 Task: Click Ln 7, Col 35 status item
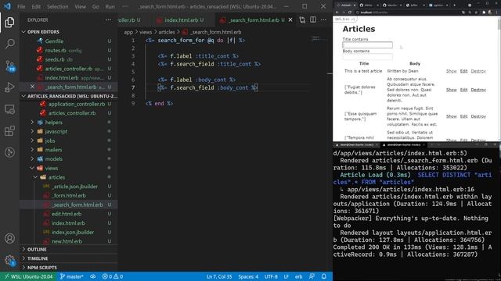tap(219, 276)
